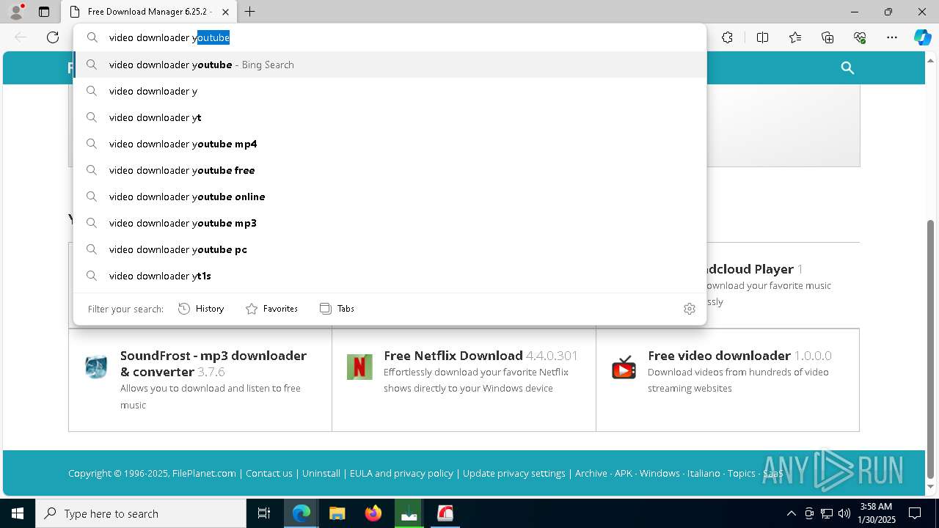
Task: Open Free Netflix Download title link
Action: pyautogui.click(x=453, y=356)
